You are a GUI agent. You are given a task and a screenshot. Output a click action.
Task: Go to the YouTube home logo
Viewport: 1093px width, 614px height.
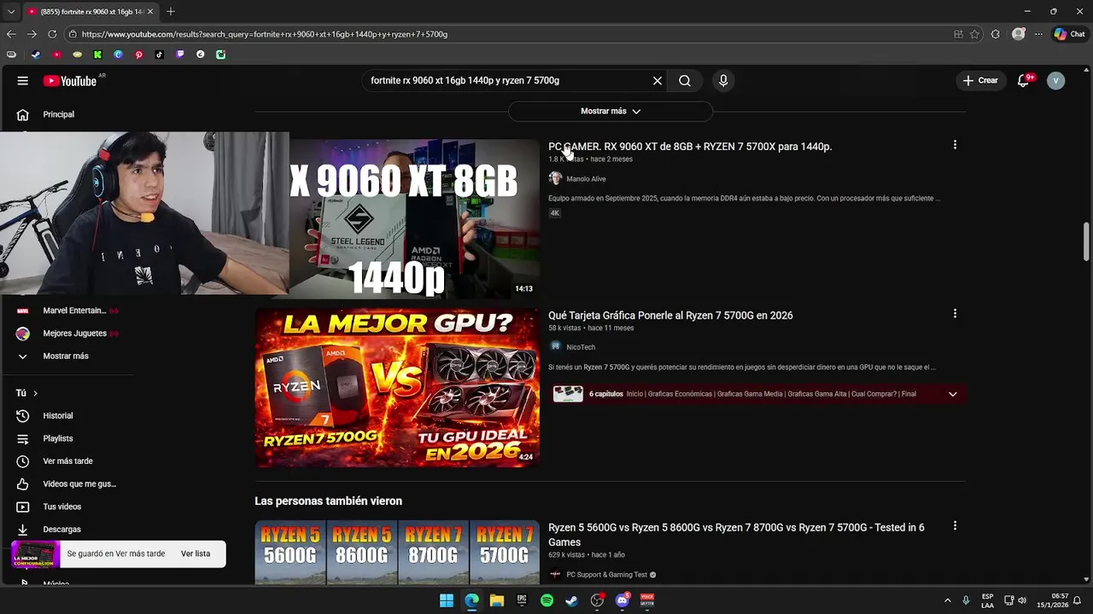(x=70, y=81)
